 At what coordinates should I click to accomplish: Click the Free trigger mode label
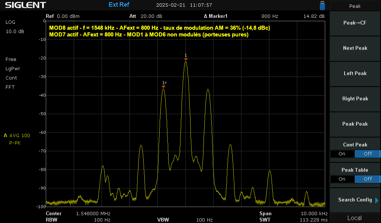11,59
